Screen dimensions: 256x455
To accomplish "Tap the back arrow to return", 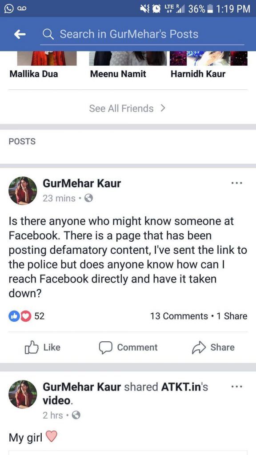I will pyautogui.click(x=19, y=34).
